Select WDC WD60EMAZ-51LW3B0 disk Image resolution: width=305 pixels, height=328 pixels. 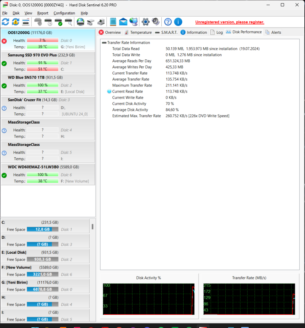click(x=33, y=167)
